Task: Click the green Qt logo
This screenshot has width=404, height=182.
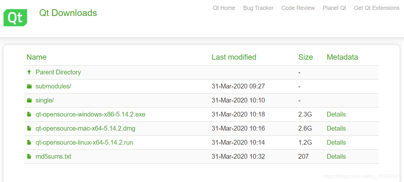Action: [x=15, y=18]
